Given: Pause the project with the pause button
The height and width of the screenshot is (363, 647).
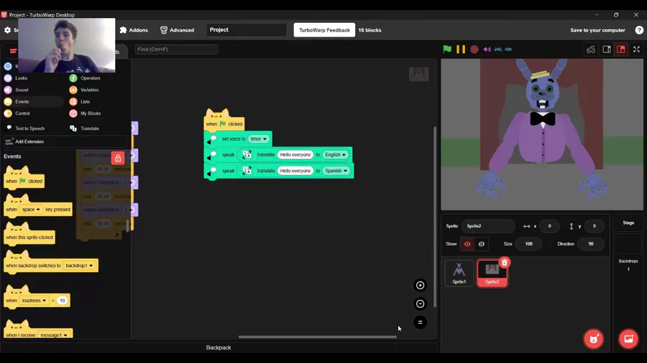Looking at the screenshot, I should pos(461,49).
